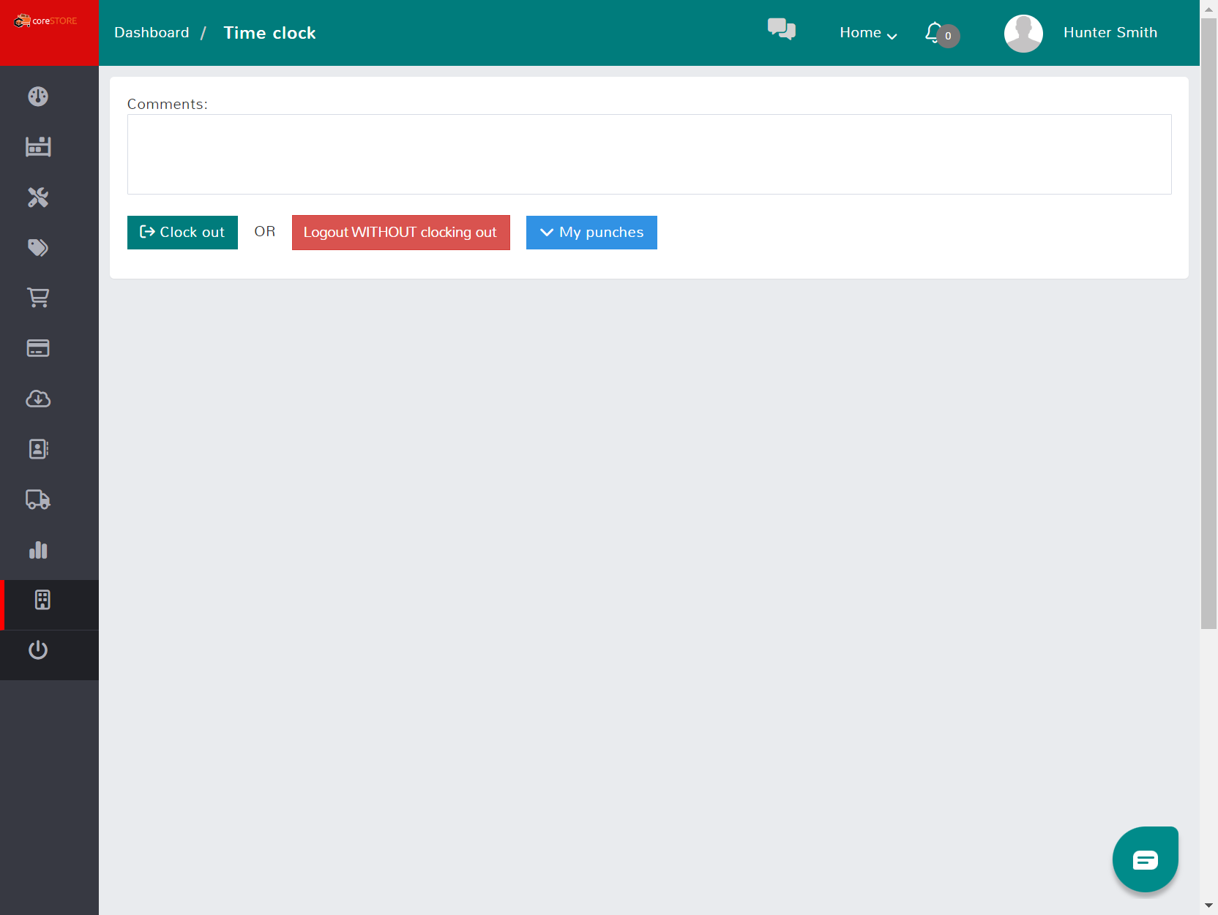Viewport: 1218px width, 915px height.
Task: Open the tools wrench sidebar icon
Action: tap(38, 197)
